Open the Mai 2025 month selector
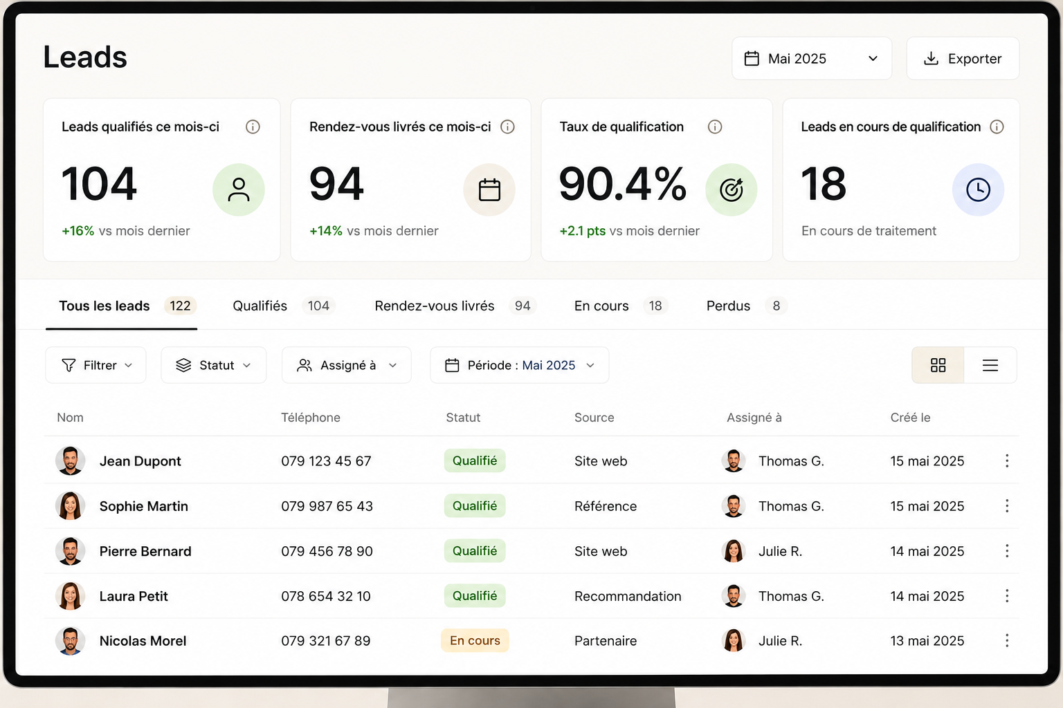Viewport: 1063px width, 708px height. pyautogui.click(x=812, y=59)
